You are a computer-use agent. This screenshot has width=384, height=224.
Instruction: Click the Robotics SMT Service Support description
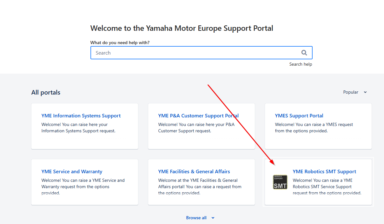(x=327, y=187)
